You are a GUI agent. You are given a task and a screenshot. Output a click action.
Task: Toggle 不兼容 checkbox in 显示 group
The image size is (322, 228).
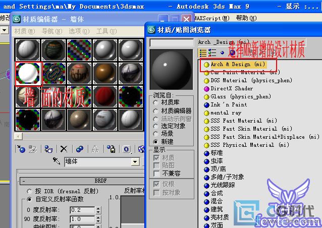(156, 174)
